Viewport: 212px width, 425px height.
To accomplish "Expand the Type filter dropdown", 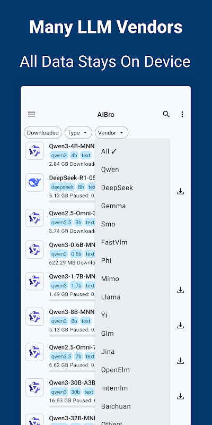I will point(78,133).
